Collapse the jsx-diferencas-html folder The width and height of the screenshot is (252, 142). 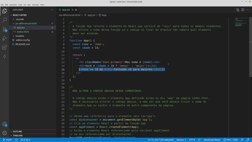coord(13,24)
